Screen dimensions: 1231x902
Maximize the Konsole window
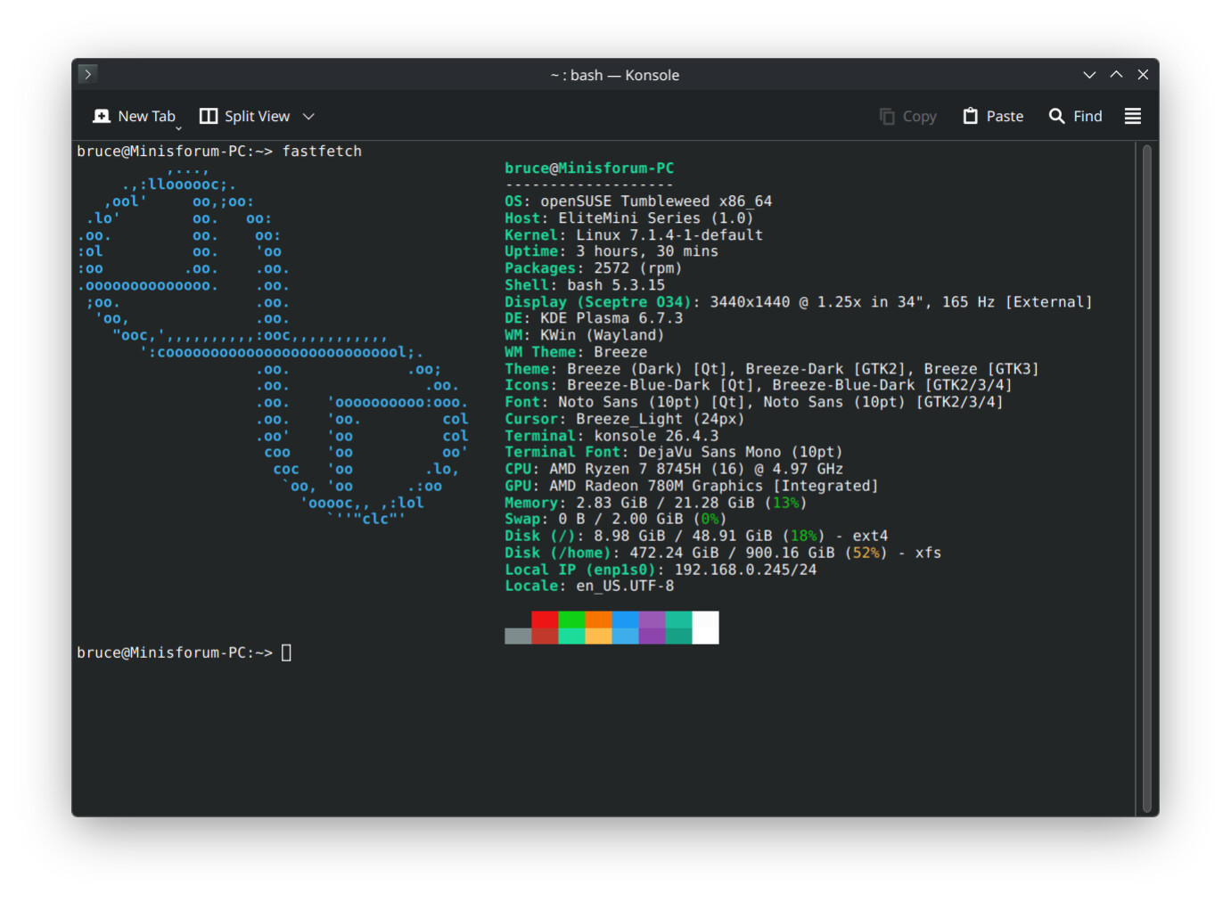coord(1116,75)
